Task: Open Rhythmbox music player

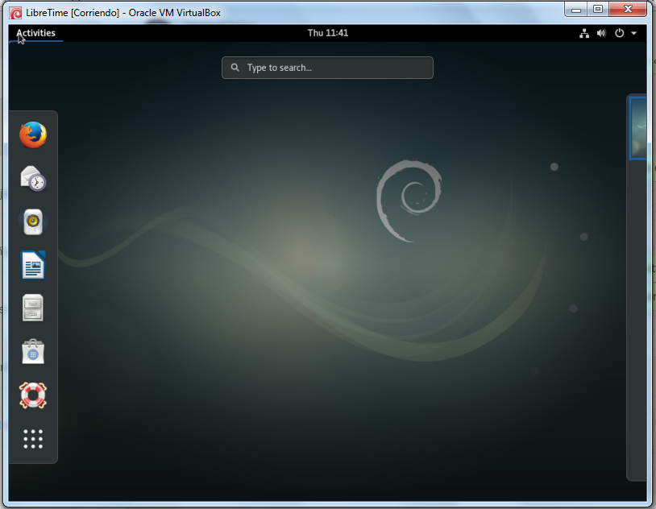Action: pos(33,221)
